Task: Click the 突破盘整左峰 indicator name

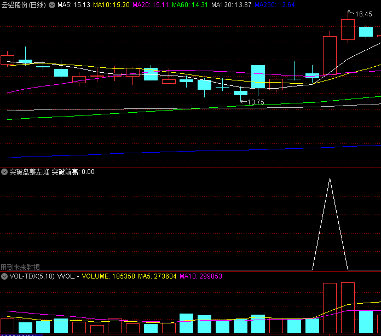Action: (x=29, y=172)
